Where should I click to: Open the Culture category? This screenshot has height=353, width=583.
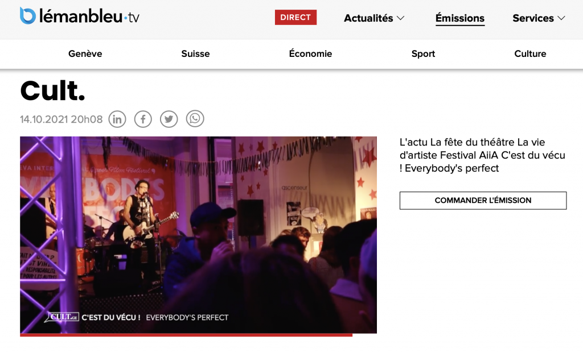click(x=530, y=54)
